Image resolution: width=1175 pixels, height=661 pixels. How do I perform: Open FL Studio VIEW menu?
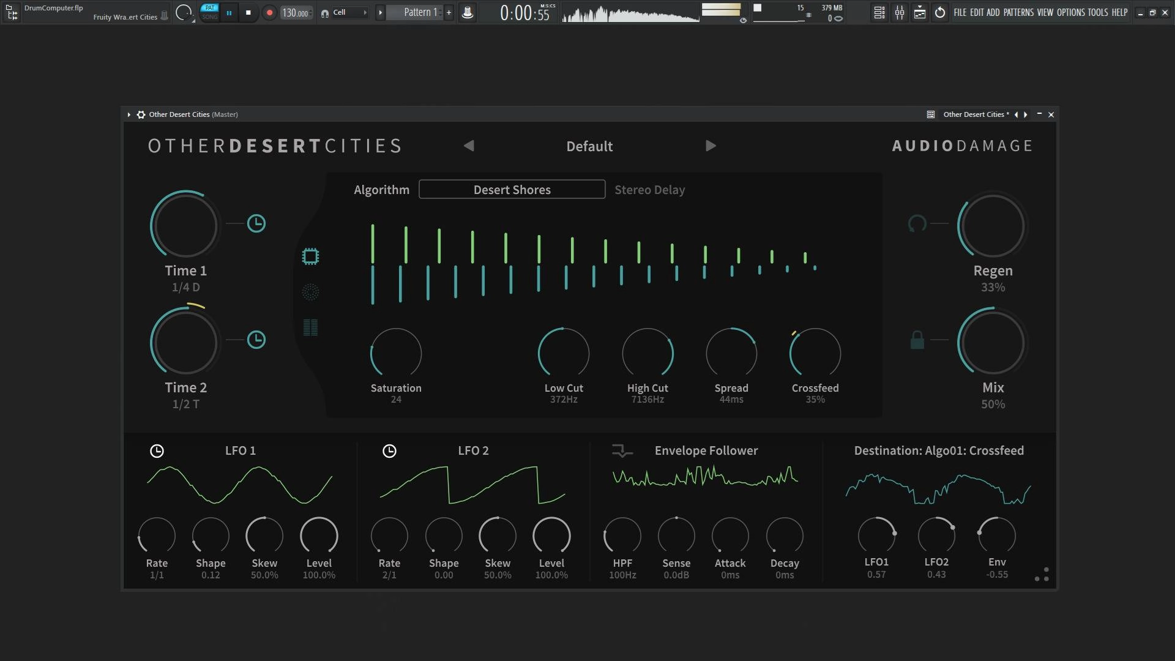[1045, 12]
